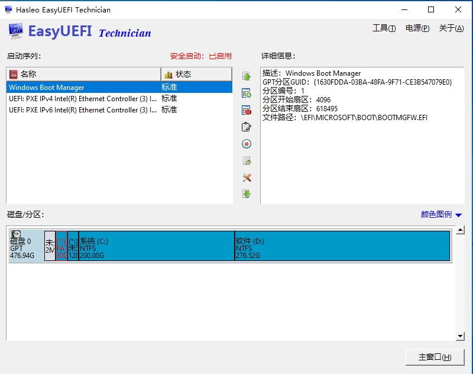Click the create new boot entry icon
This screenshot has width=473, height=374.
coord(247,93)
